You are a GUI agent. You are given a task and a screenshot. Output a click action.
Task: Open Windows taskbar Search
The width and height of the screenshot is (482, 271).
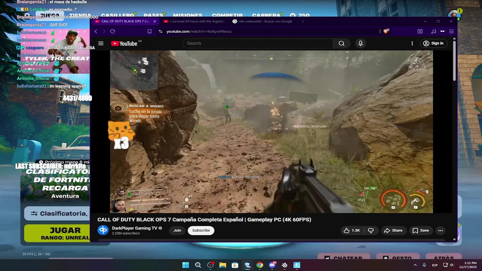(198, 265)
